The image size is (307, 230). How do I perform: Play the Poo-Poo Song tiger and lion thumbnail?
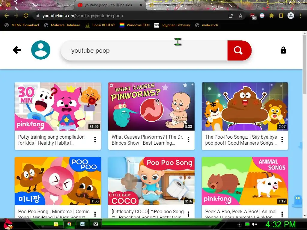coord(245,106)
